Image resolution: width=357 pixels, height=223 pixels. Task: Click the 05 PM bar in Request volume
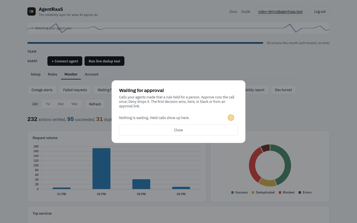click(x=141, y=184)
